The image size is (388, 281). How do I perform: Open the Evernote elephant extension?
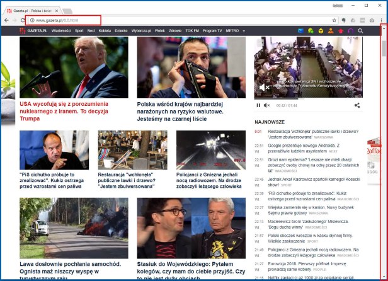[x=343, y=20]
